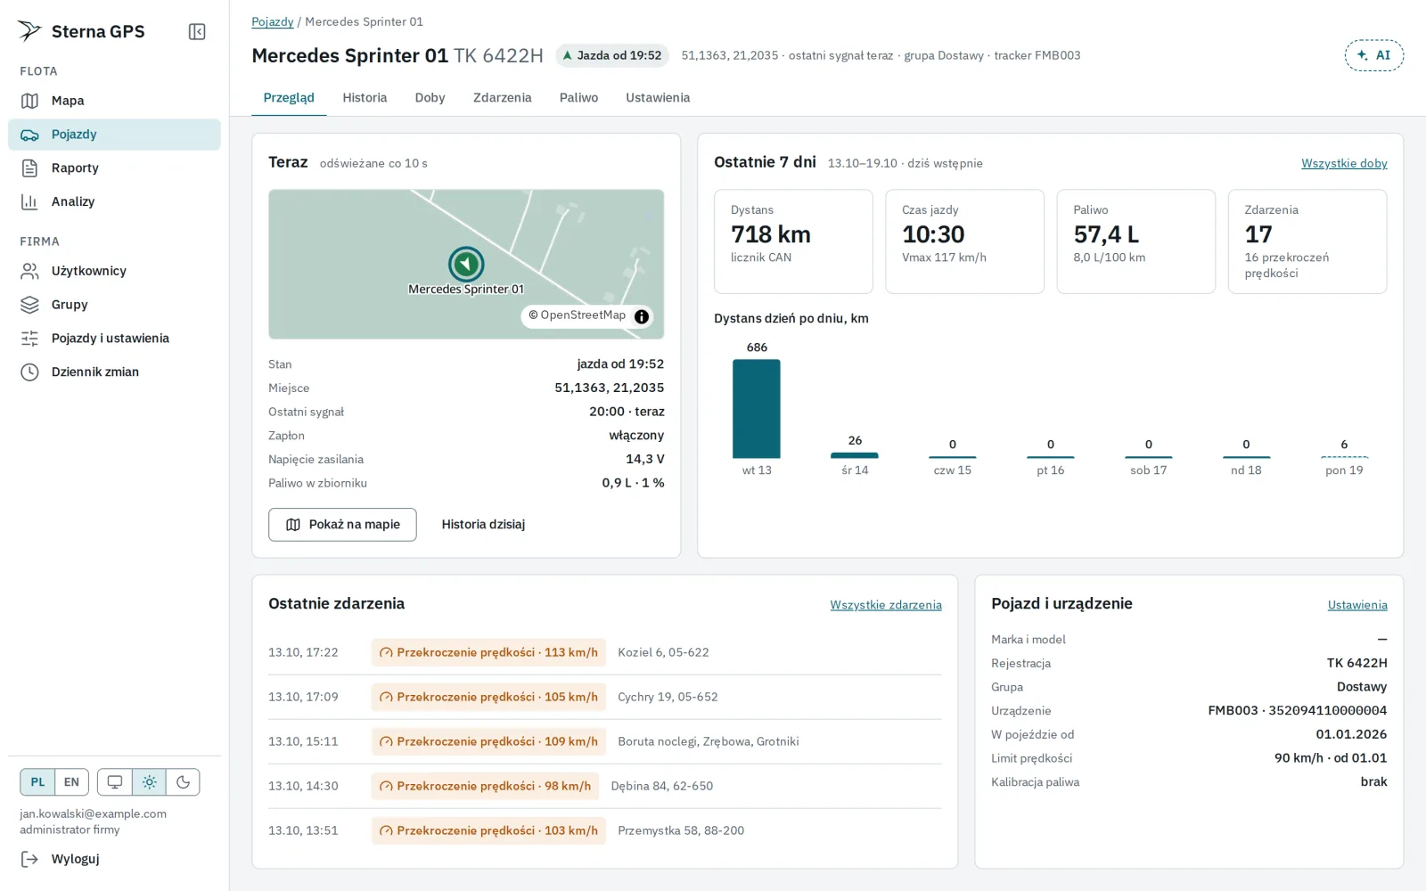Open Analizy chart section
This screenshot has width=1426, height=891.
tap(114, 201)
